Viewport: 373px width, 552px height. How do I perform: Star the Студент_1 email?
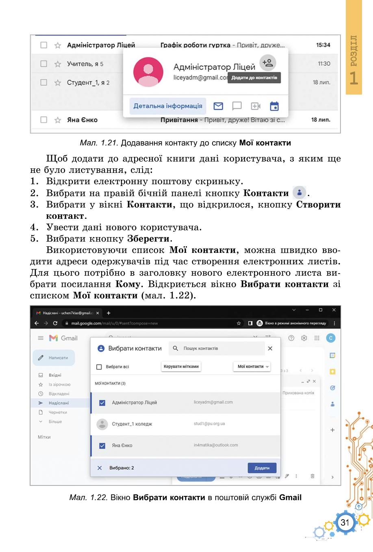[x=58, y=82]
